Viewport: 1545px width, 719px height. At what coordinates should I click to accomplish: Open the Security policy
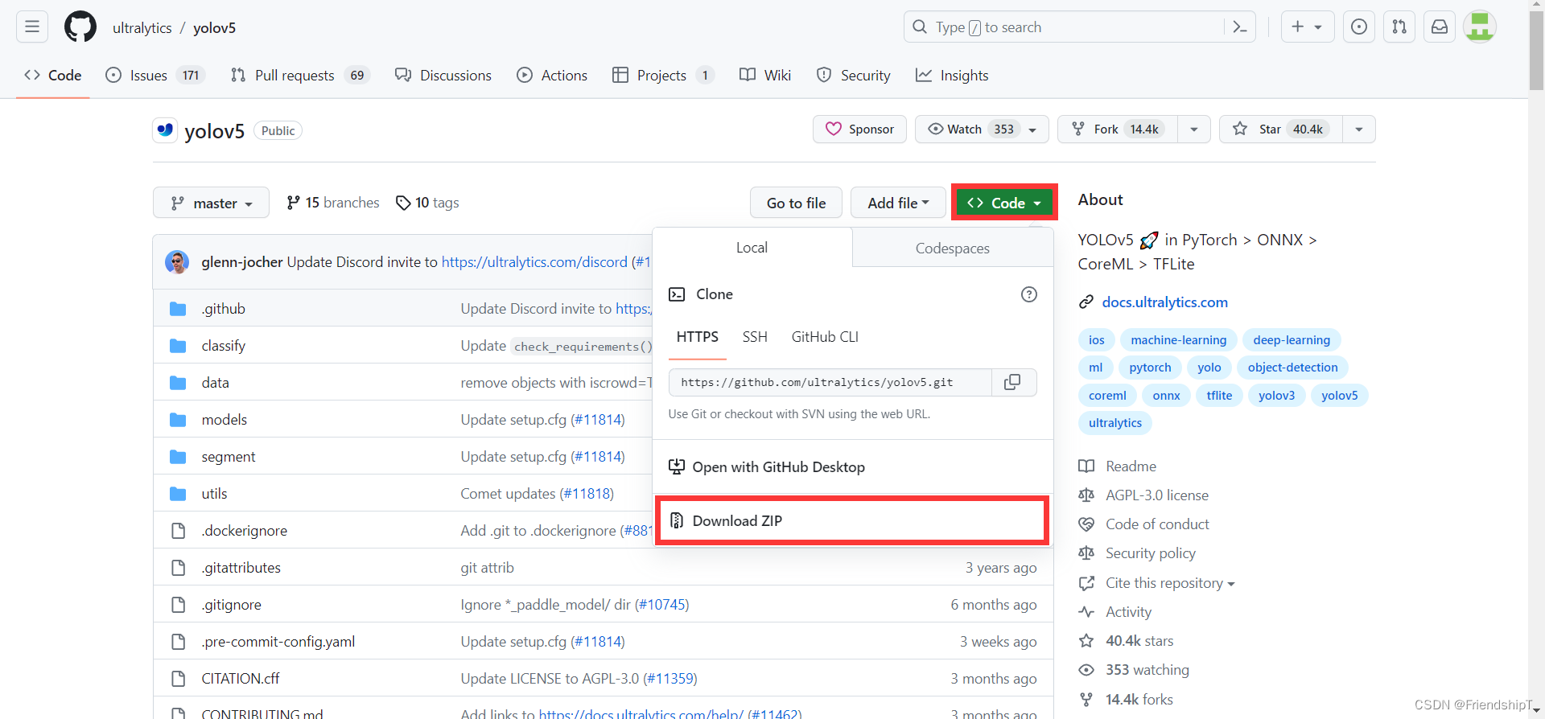click(x=1137, y=553)
